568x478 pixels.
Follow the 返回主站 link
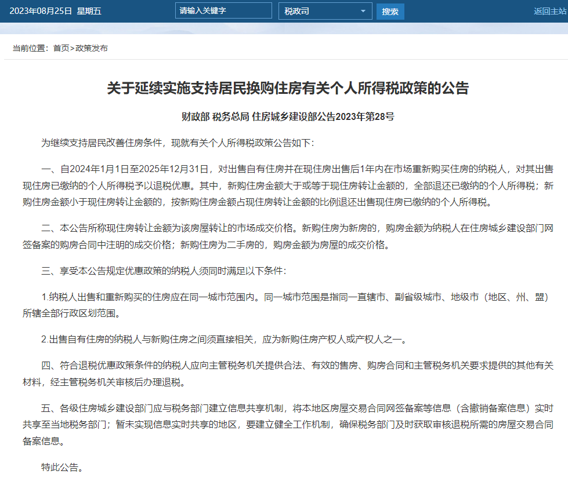pos(550,11)
